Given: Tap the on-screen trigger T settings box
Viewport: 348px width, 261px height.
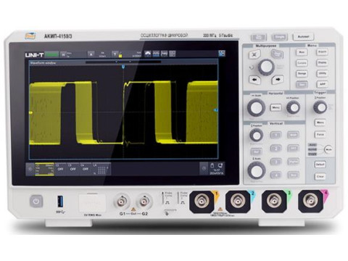Looking at the screenshot, I should point(127,54).
